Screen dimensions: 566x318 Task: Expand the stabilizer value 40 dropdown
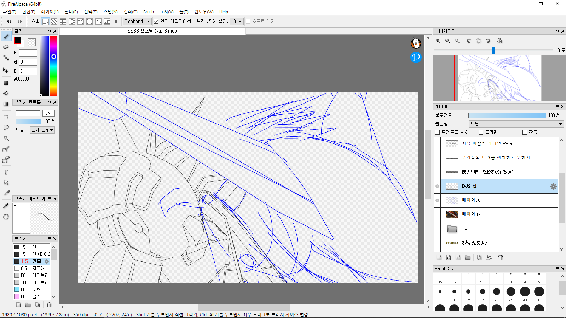point(237,22)
